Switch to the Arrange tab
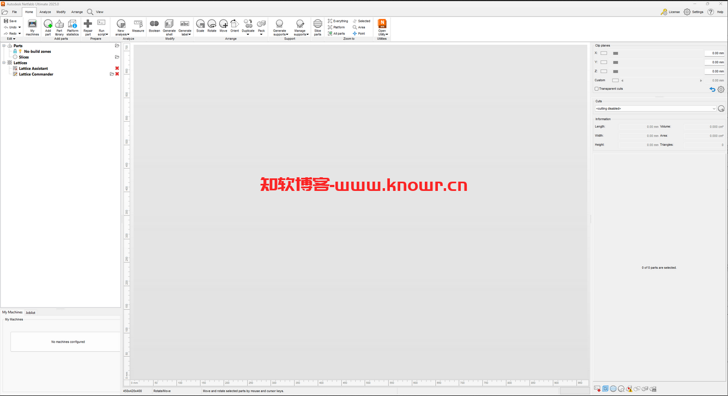The width and height of the screenshot is (728, 396). click(77, 11)
